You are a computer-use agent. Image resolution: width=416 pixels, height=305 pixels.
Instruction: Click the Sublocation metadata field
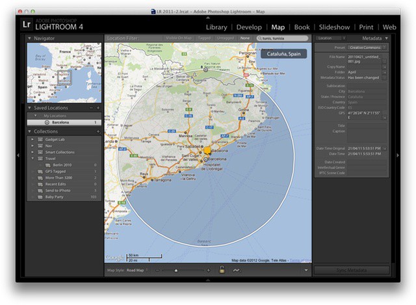(x=367, y=86)
